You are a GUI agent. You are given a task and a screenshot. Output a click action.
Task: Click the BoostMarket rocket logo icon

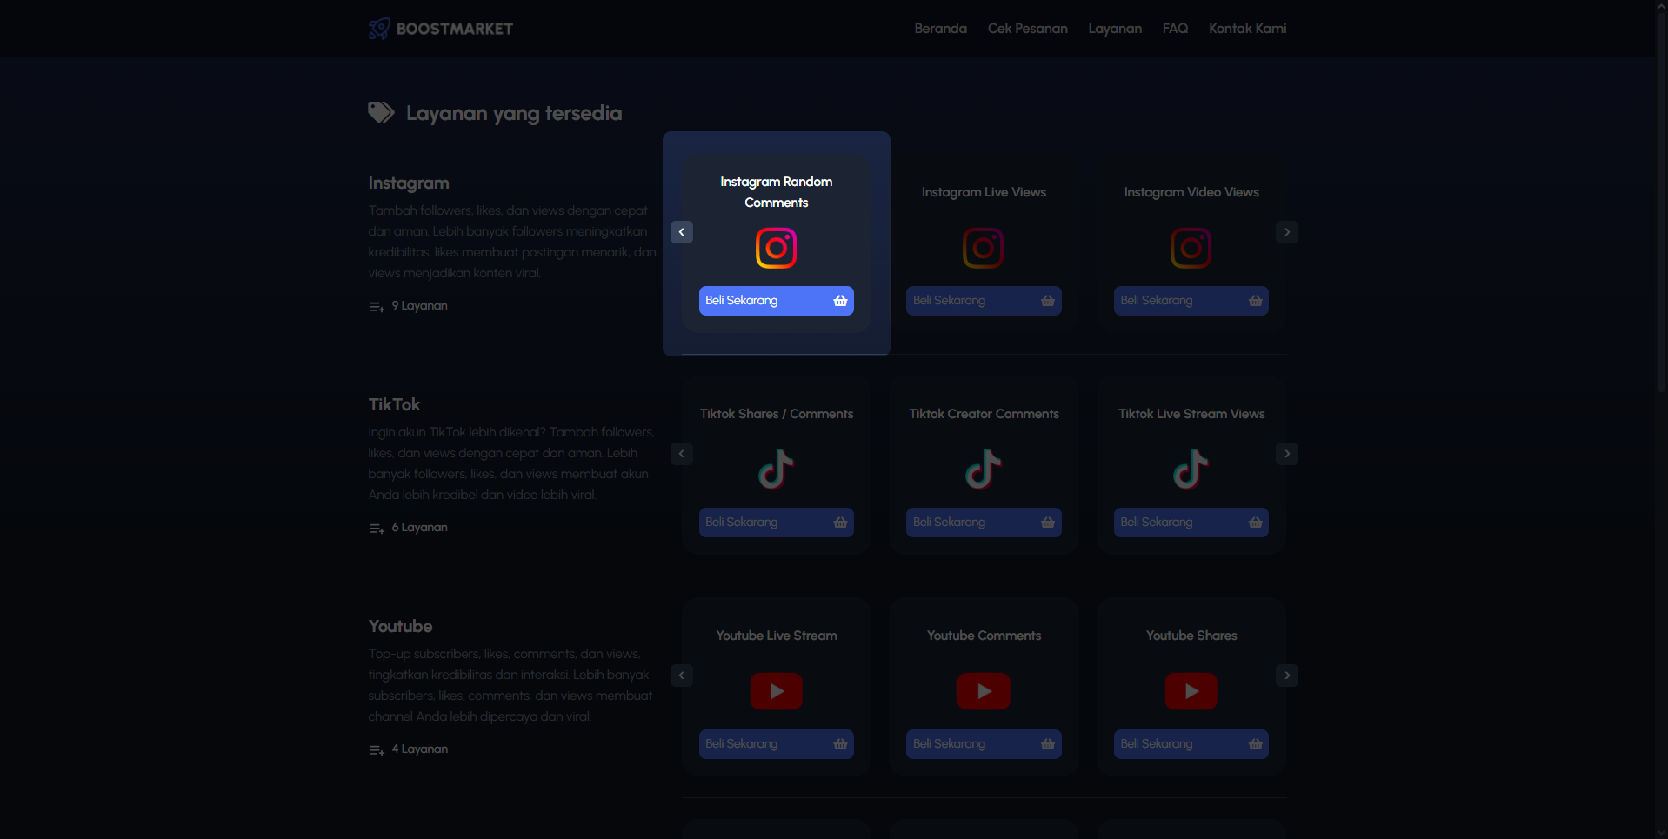379,29
